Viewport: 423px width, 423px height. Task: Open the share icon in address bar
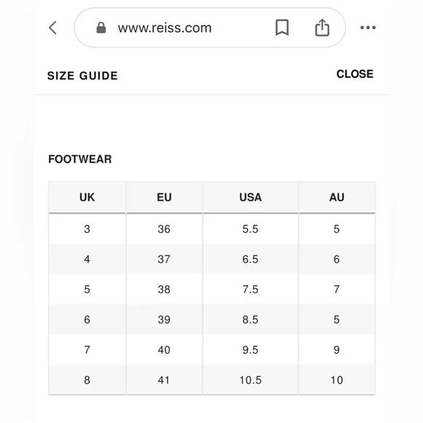tap(322, 27)
